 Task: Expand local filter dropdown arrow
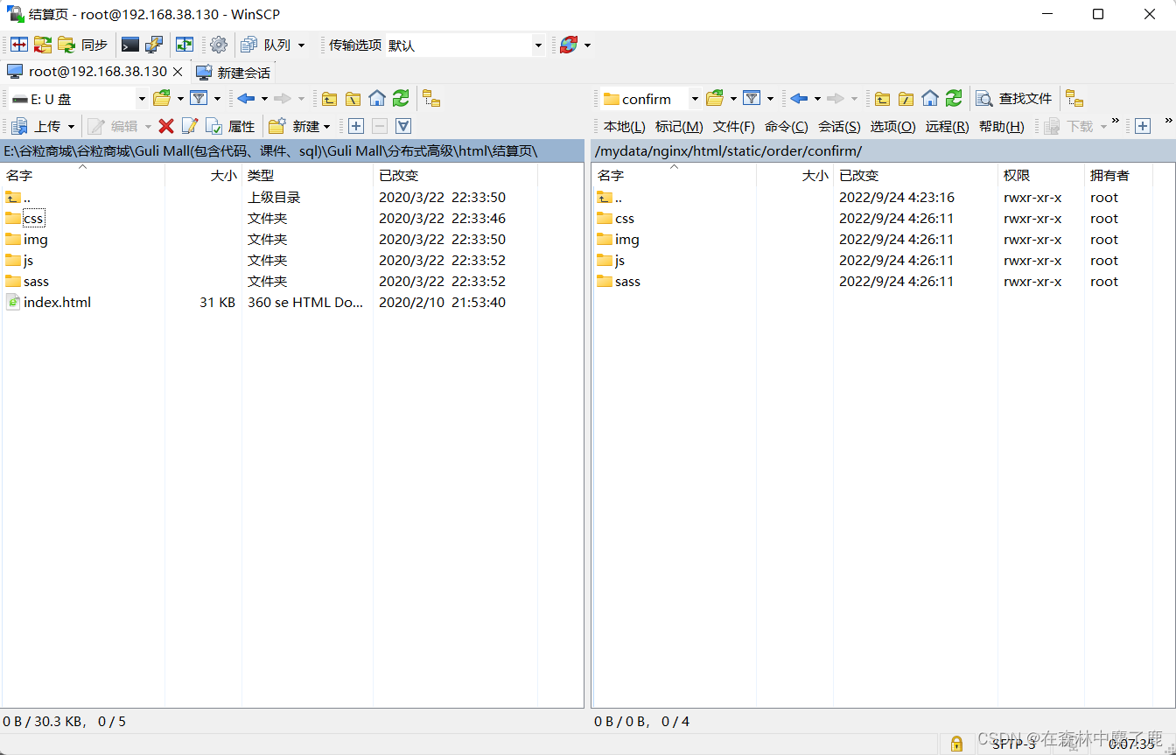pos(218,99)
